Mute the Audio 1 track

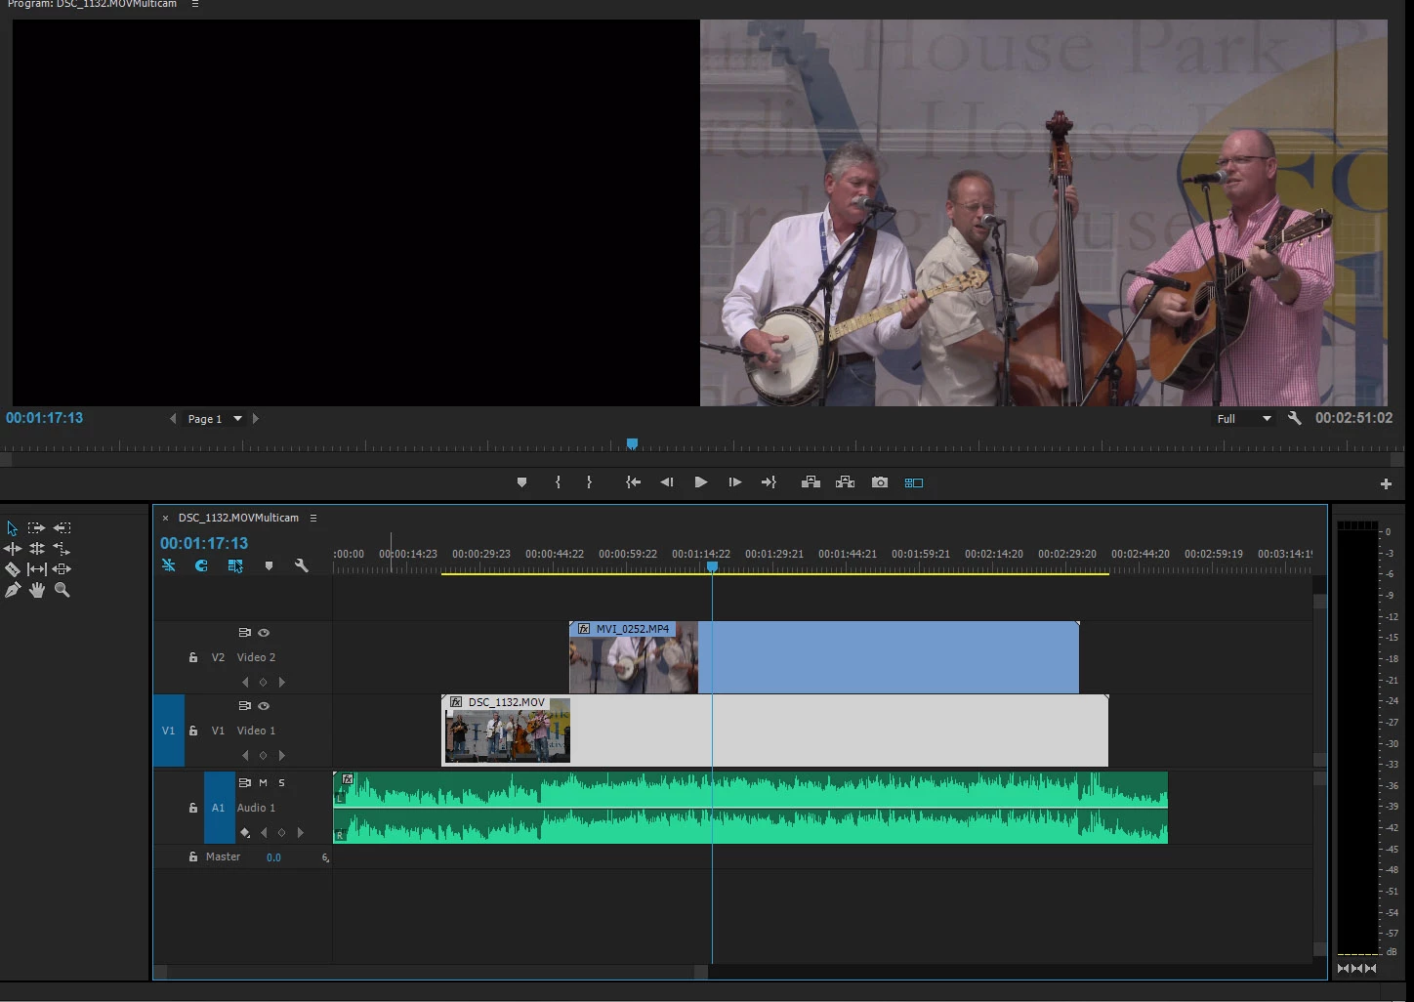click(x=263, y=783)
